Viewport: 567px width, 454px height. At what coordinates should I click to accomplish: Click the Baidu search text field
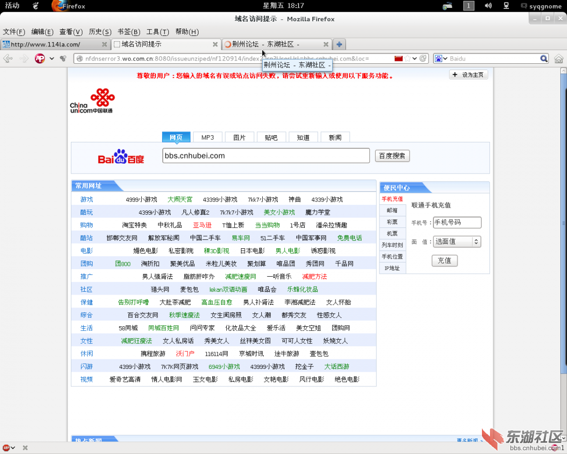click(x=266, y=156)
